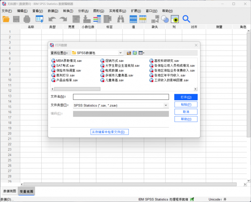Select file 裁判打分.sav
The height and width of the screenshot is (202, 251).
click(63, 75)
